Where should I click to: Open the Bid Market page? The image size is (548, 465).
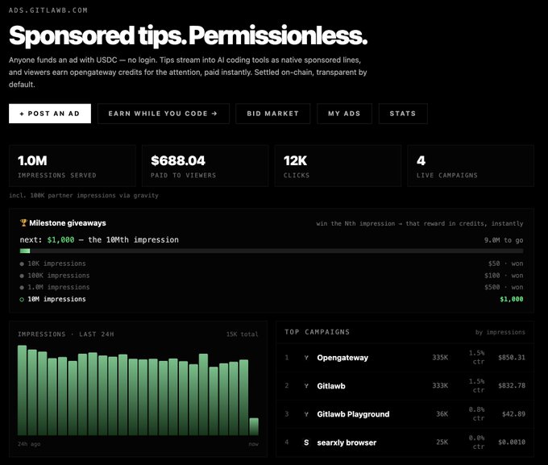(272, 114)
